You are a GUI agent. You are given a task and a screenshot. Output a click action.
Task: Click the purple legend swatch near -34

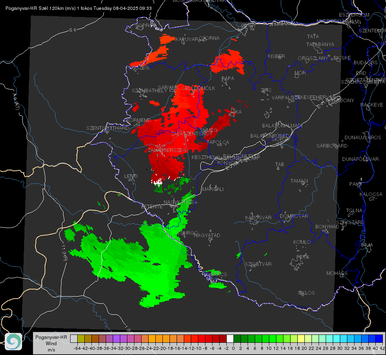click(x=116, y=338)
